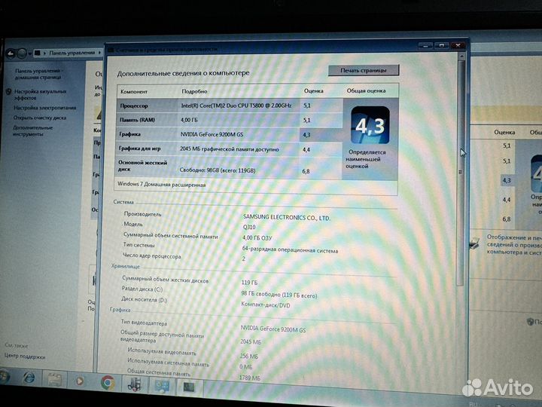Click the greyed forward arrow in Control Panel
The image size is (542, 407).
(22, 54)
